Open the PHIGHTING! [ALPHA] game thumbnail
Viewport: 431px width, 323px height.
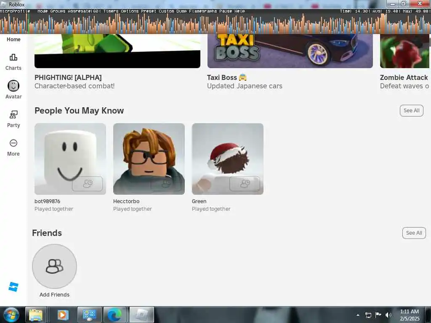[117, 51]
